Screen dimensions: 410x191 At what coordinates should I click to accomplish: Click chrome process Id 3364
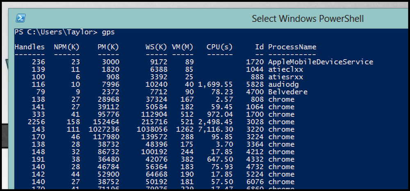tap(255, 145)
